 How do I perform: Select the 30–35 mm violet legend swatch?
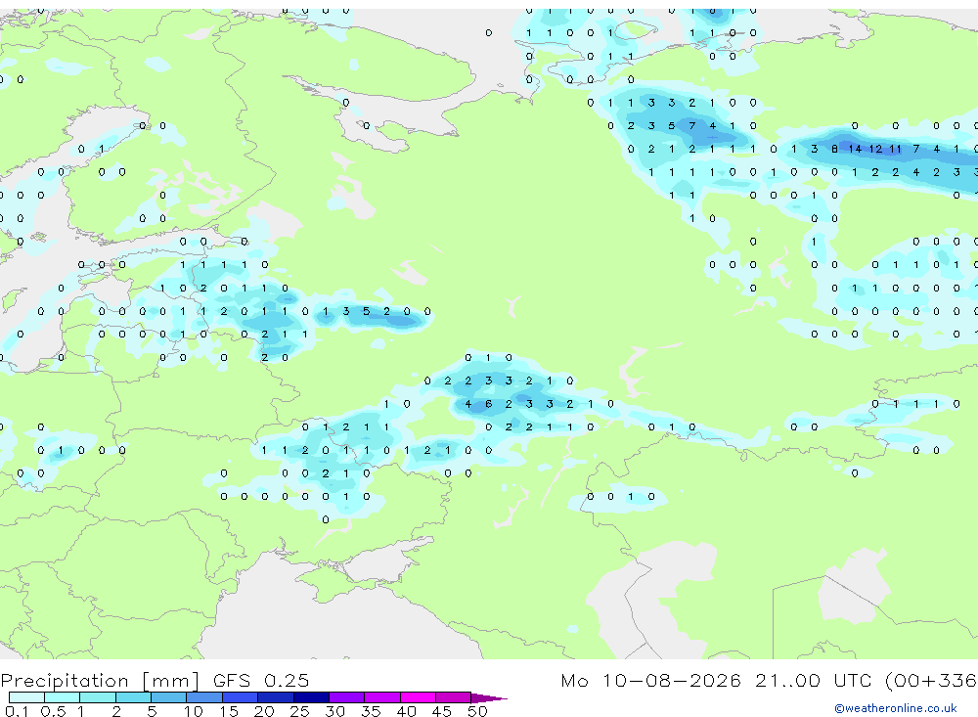click(x=347, y=697)
